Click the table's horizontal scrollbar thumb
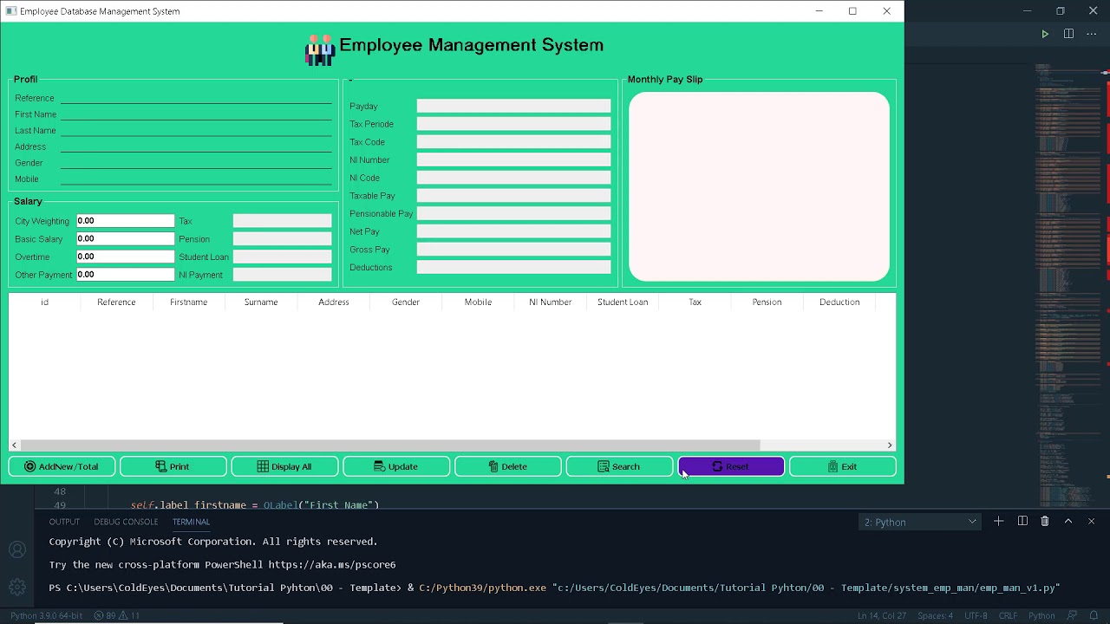Image resolution: width=1110 pixels, height=624 pixels. tap(389, 445)
